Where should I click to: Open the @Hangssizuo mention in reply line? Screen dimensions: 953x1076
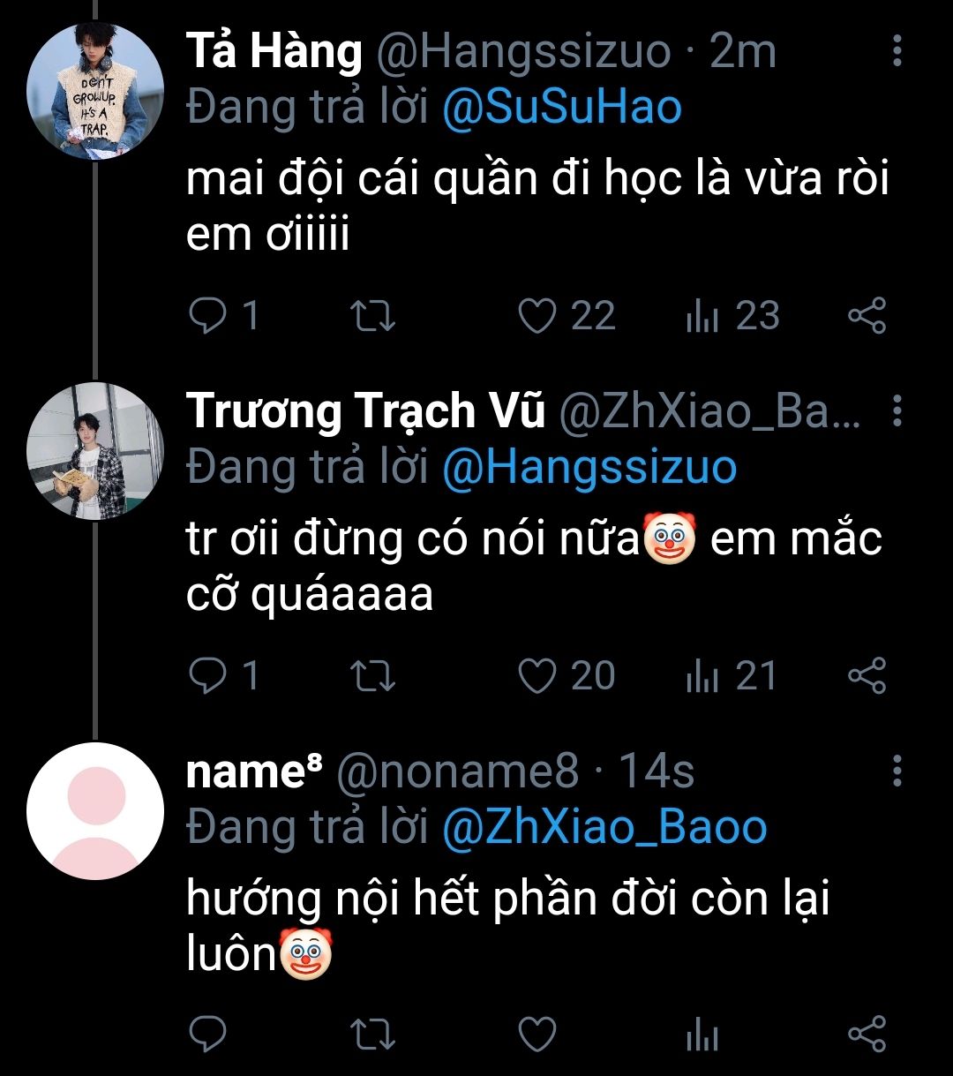589,467
